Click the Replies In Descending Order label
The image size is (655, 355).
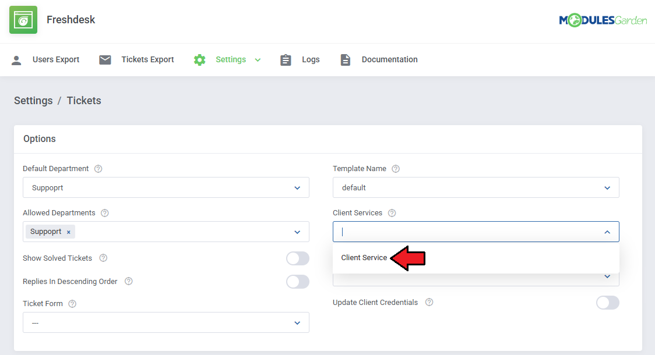click(70, 282)
